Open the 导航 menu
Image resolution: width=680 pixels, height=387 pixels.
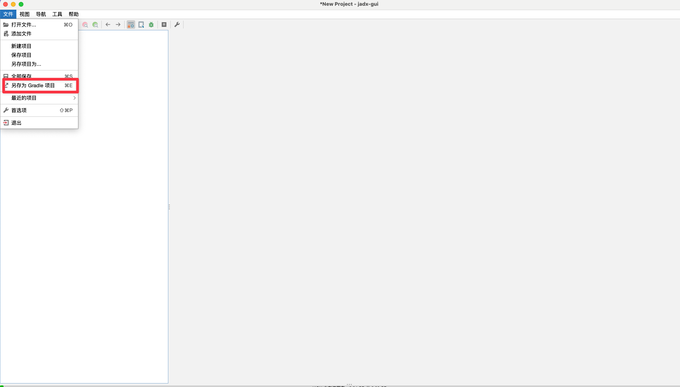coord(41,14)
